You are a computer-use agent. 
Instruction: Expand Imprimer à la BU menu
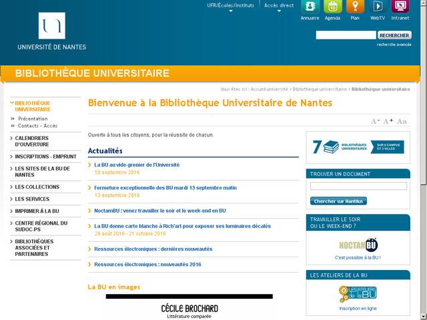click(x=37, y=211)
